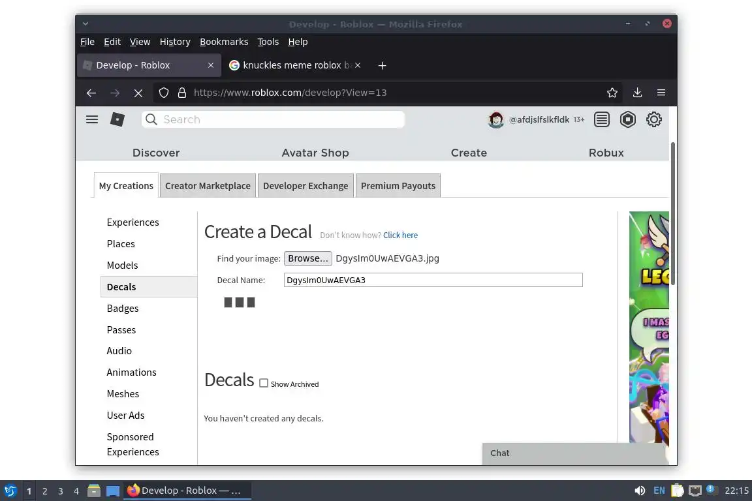Open the History menu
The image size is (752, 501).
pyautogui.click(x=175, y=42)
